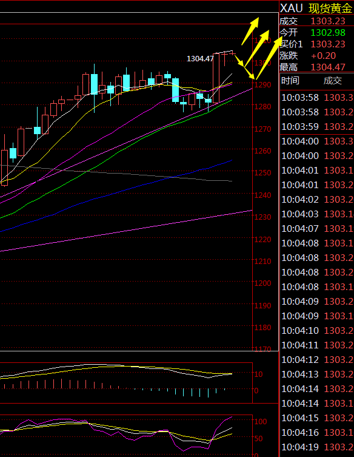Click the tall red candlestick below 1304.47 label
This screenshot has height=457, width=354.
[216, 78]
